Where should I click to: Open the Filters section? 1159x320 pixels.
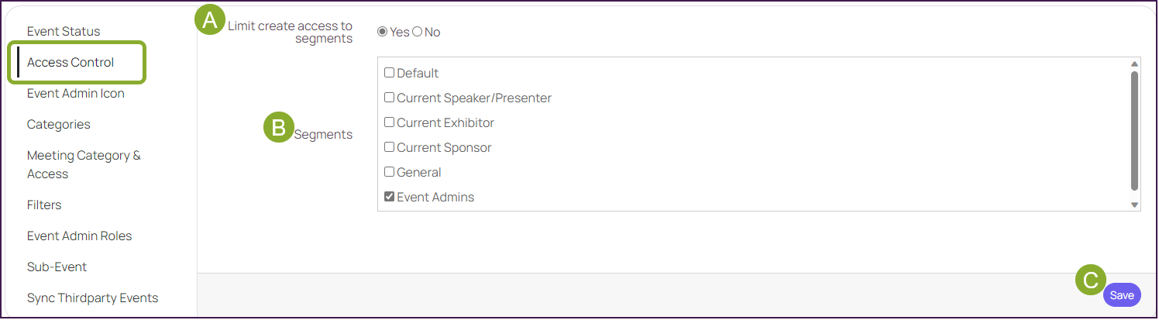coord(44,205)
